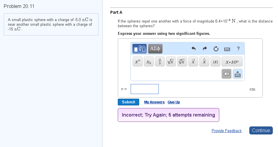
Task: Open keyboard shortcuts icon in toolbar
Action: (227, 49)
